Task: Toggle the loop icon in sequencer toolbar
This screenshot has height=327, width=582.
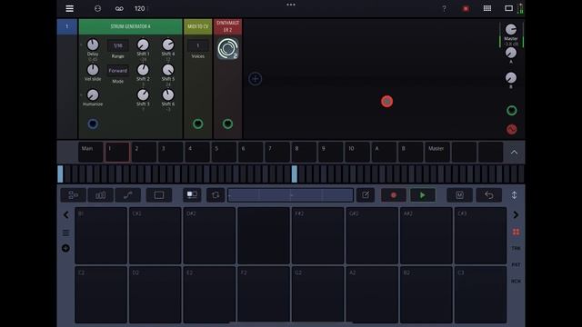Action: (x=216, y=195)
